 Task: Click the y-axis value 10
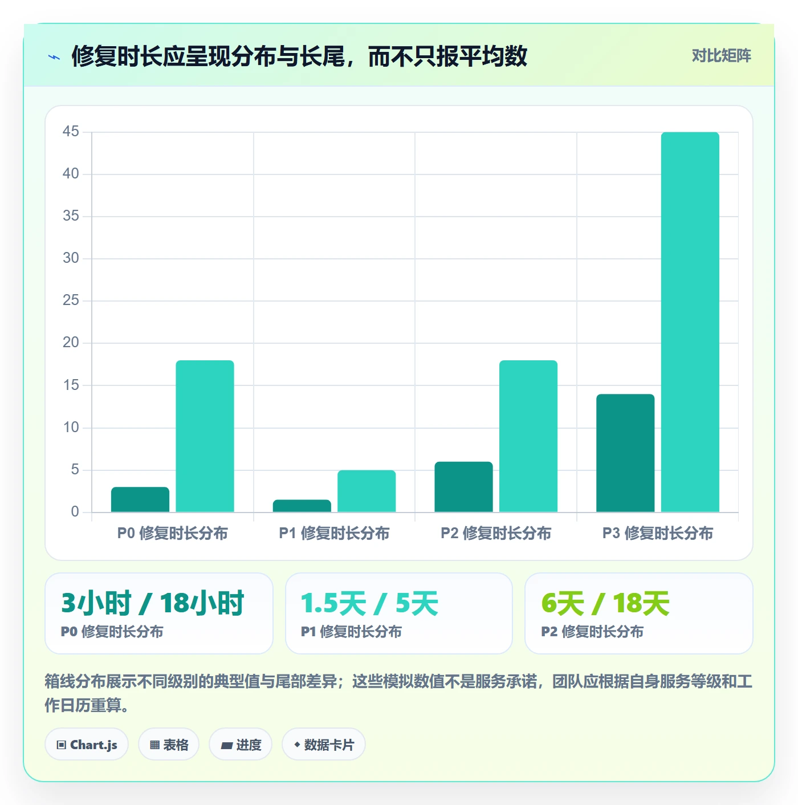(x=71, y=428)
